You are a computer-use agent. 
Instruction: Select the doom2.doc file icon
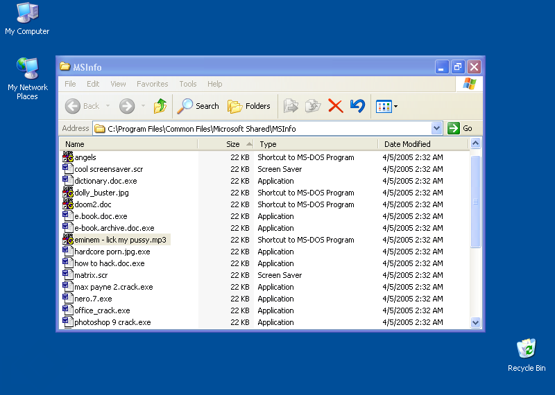point(67,204)
